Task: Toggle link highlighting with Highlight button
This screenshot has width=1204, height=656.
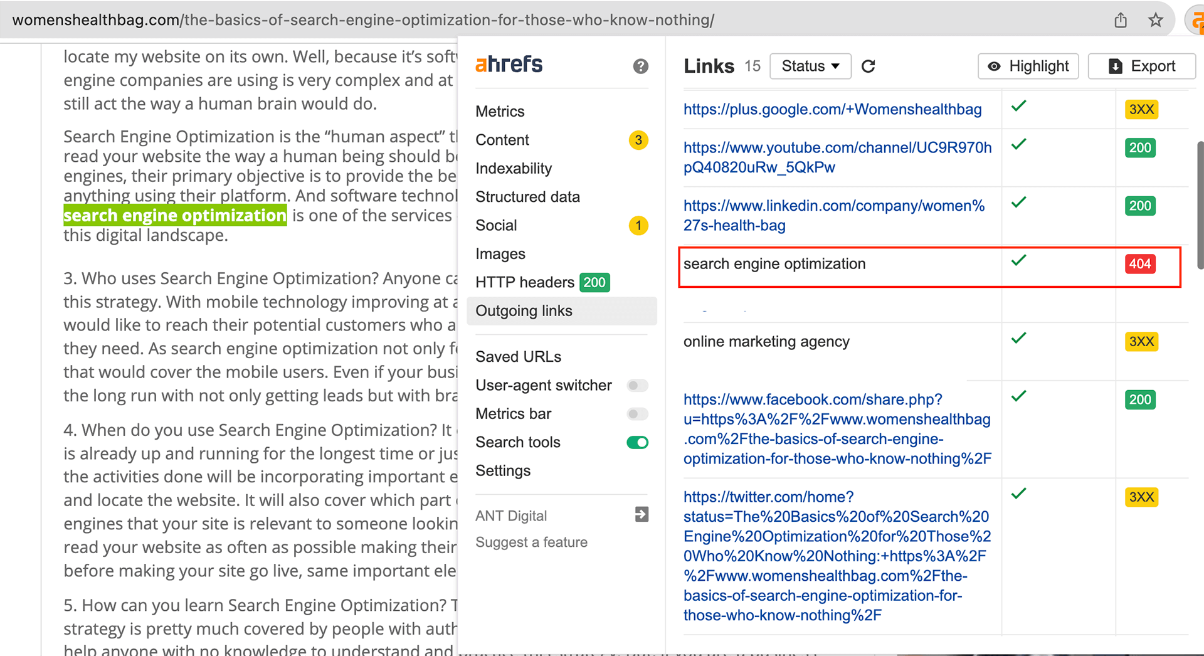Action: [x=1028, y=66]
